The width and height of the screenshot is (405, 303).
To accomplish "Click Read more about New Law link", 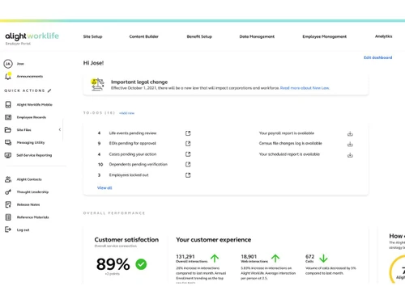I will [305, 88].
